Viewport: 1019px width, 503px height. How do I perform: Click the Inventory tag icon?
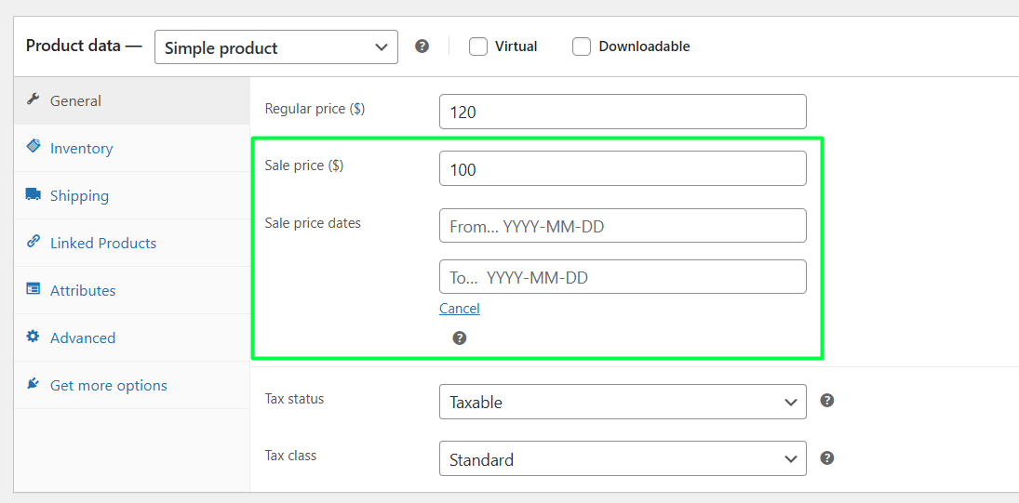coord(34,147)
